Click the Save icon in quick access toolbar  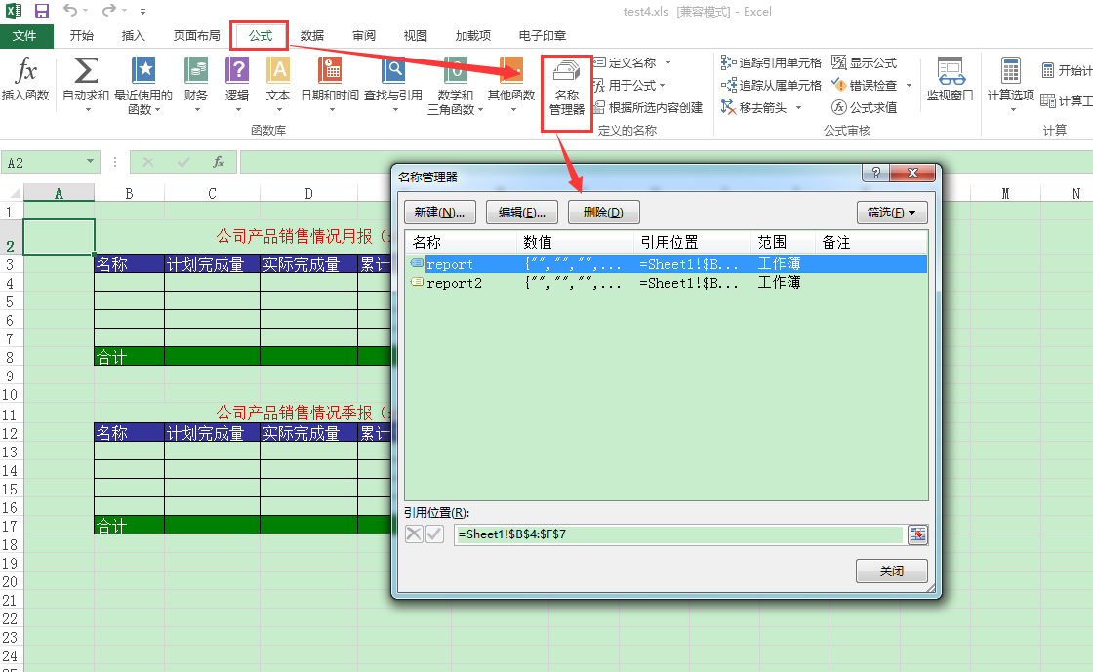[x=42, y=12]
